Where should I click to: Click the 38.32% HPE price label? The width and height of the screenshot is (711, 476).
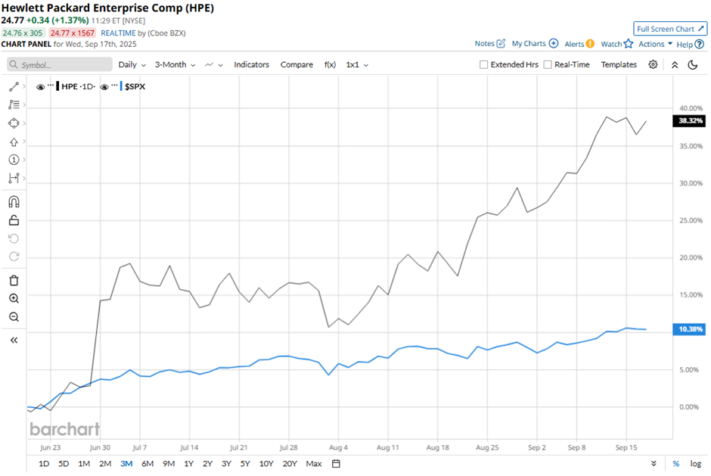click(x=689, y=120)
